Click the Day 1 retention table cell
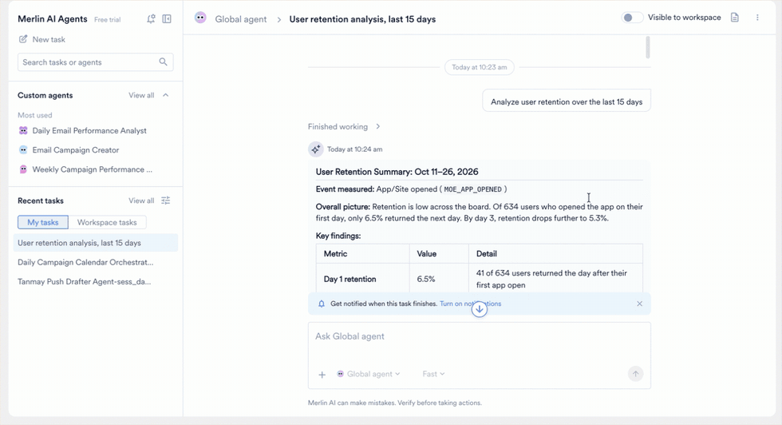Image resolution: width=782 pixels, height=425 pixels. tap(362, 279)
